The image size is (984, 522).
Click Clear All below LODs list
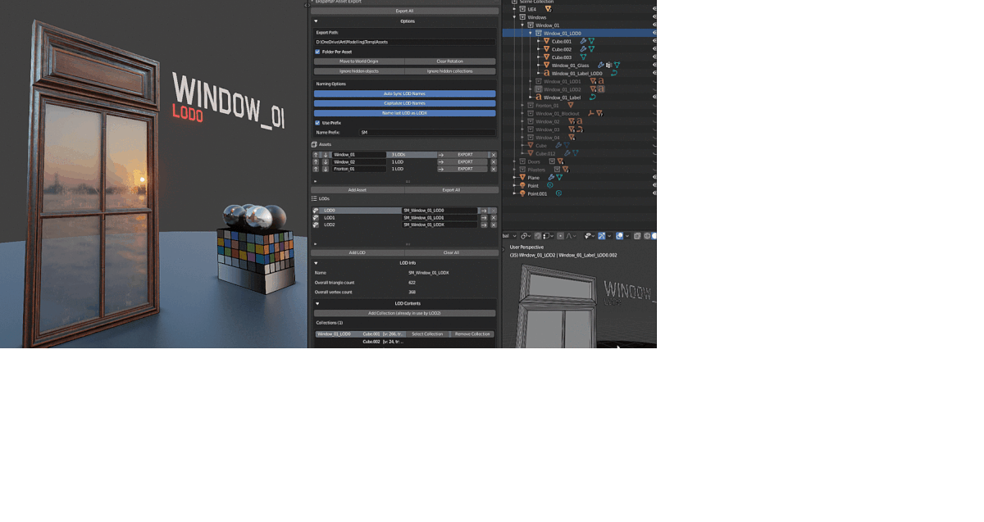(451, 252)
